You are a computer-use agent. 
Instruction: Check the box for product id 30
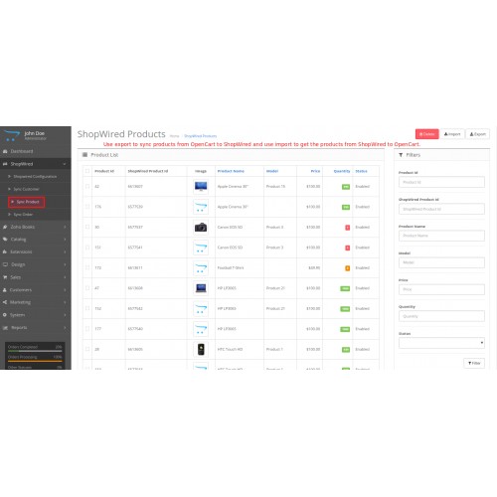87,228
